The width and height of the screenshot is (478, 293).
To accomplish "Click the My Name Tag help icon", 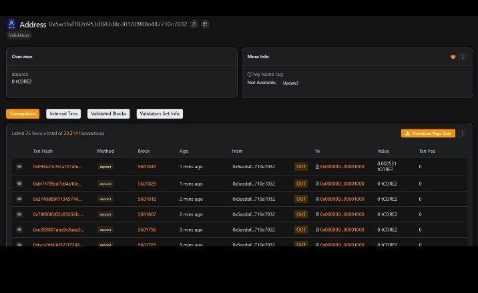I will (x=250, y=74).
